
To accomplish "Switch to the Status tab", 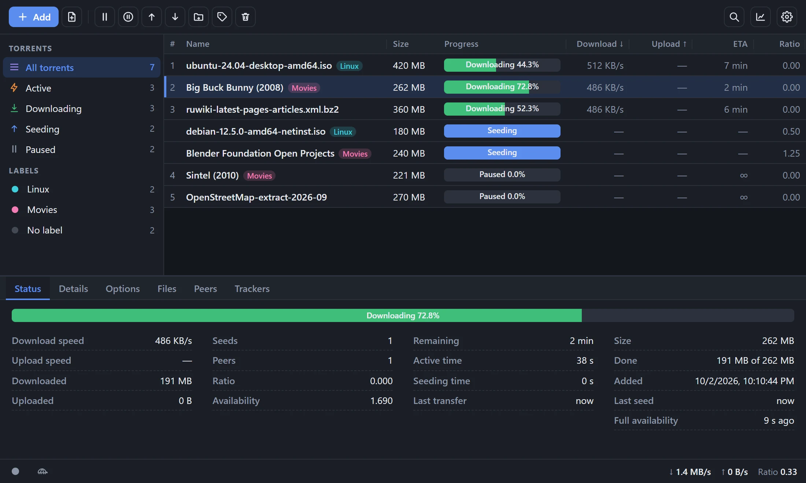I will click(28, 289).
